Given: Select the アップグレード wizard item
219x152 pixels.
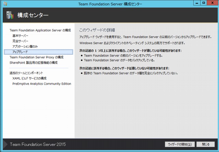Looking at the screenshot, I should [39, 52].
